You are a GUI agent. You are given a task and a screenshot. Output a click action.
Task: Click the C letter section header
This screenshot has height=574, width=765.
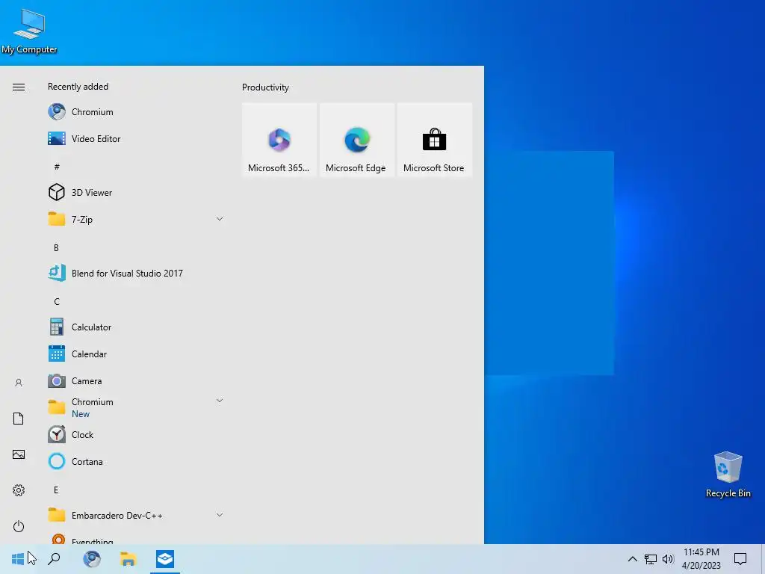57,302
